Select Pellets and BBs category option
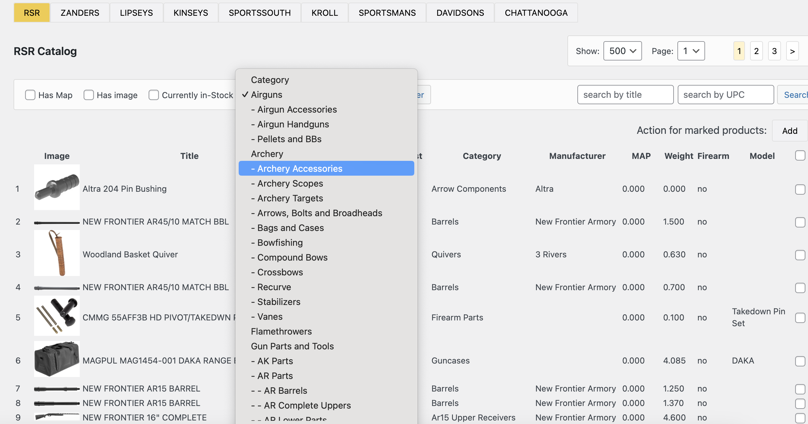The height and width of the screenshot is (424, 808). click(x=326, y=139)
